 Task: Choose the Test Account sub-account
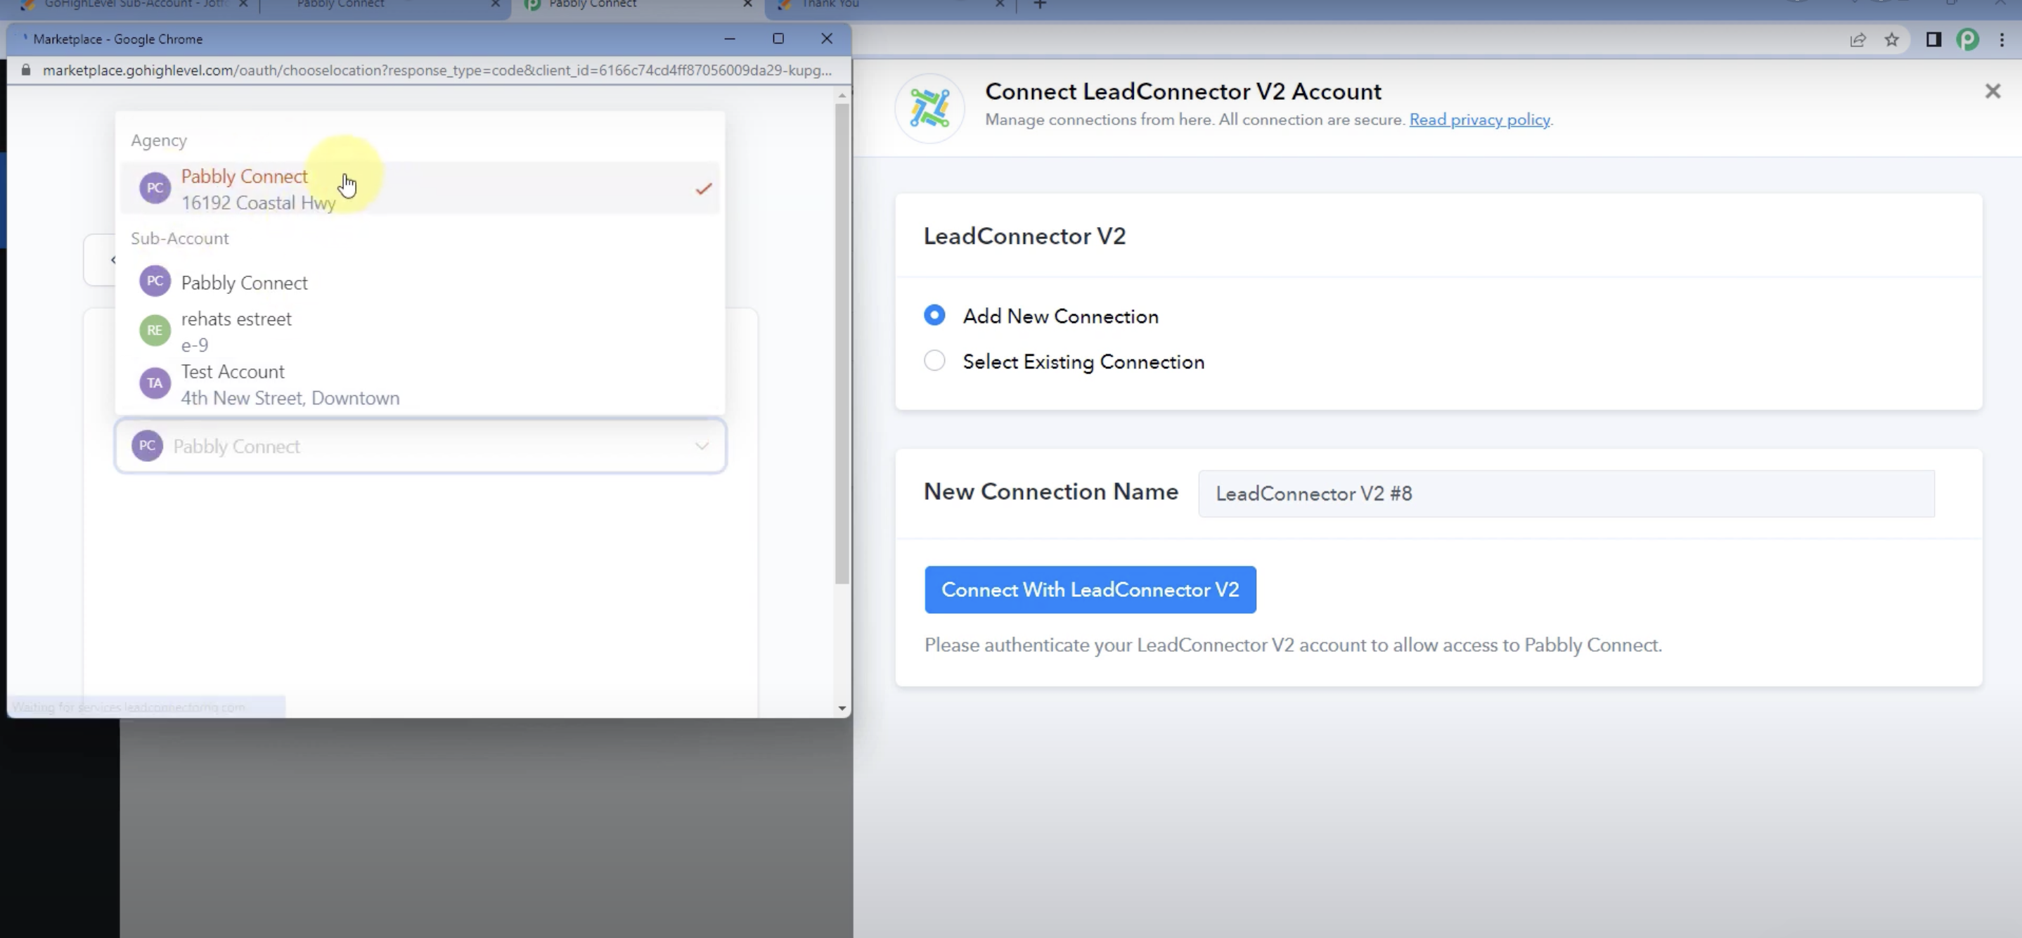pos(420,384)
